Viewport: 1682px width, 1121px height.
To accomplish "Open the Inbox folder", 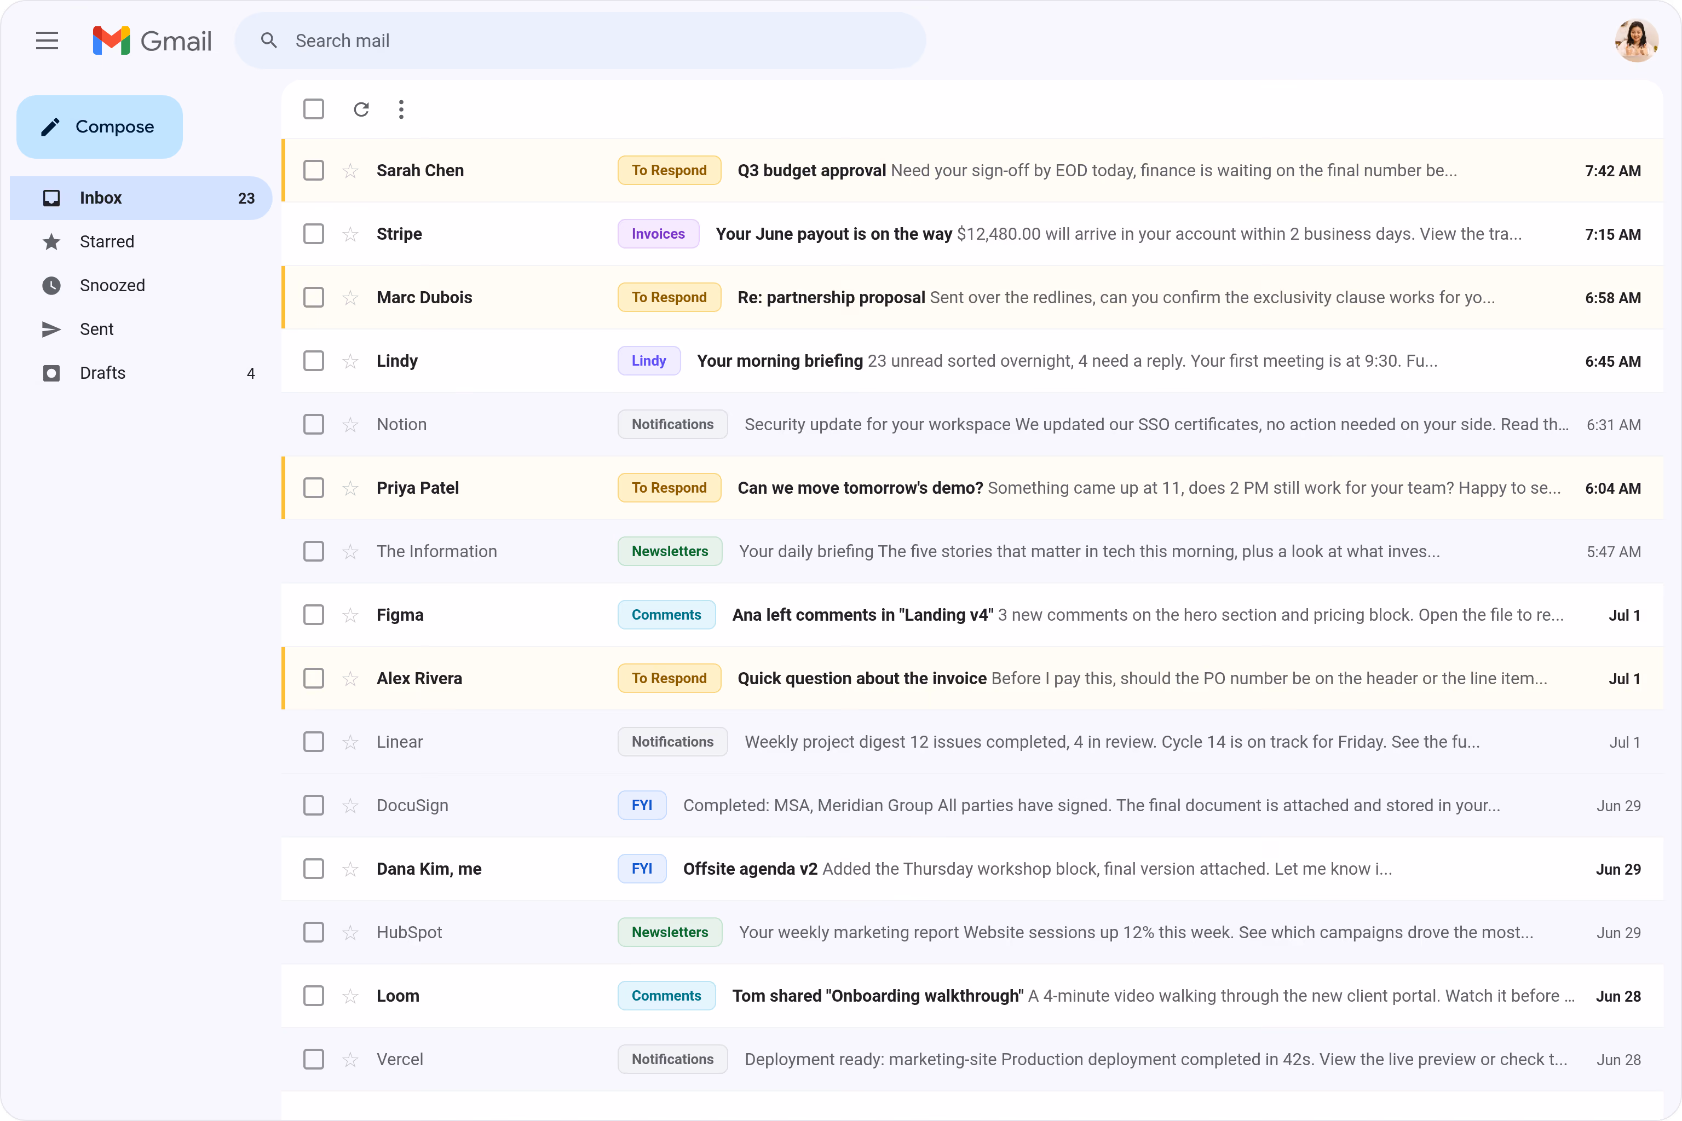I will coord(141,198).
